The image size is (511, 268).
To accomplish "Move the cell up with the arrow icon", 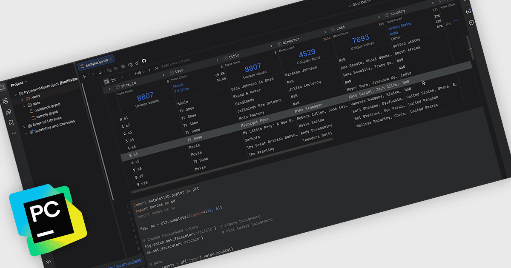I will pyautogui.click(x=92, y=74).
